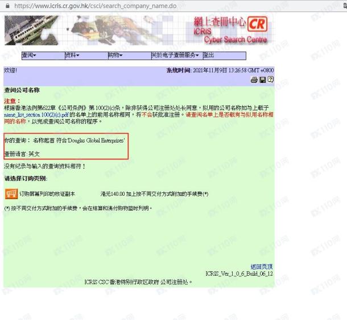347x320 pixels.
Task: Open the 资料 dropdown menu
Action: [x=72, y=55]
